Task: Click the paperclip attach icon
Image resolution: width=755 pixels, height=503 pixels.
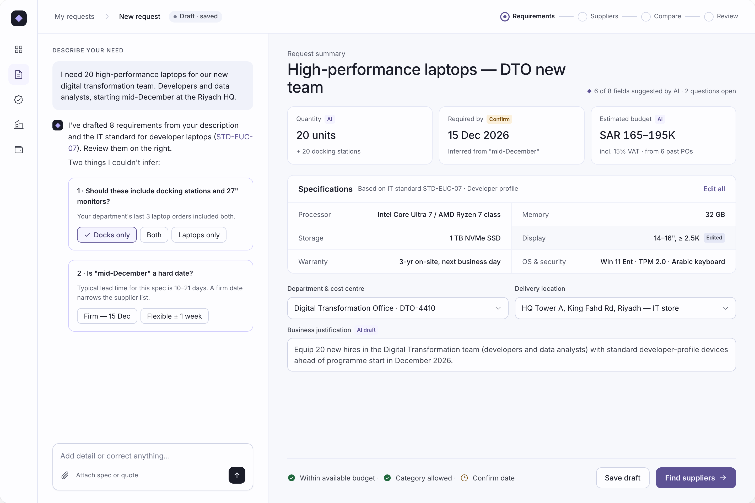Action: (65, 475)
